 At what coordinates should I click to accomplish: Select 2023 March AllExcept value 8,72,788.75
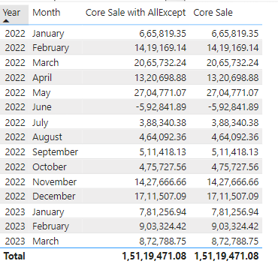point(163,241)
